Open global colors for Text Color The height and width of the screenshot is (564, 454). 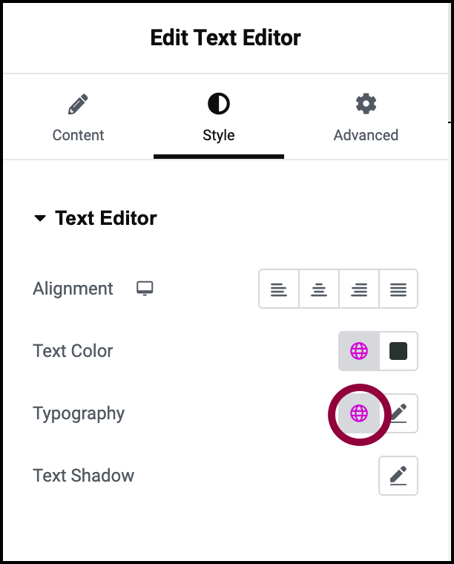(x=359, y=351)
